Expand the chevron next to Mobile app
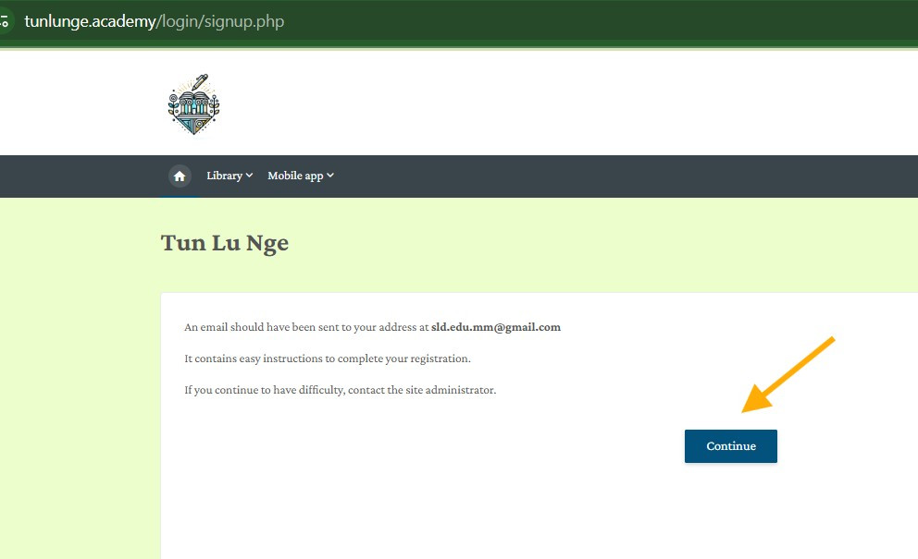This screenshot has height=559, width=918. pos(330,176)
